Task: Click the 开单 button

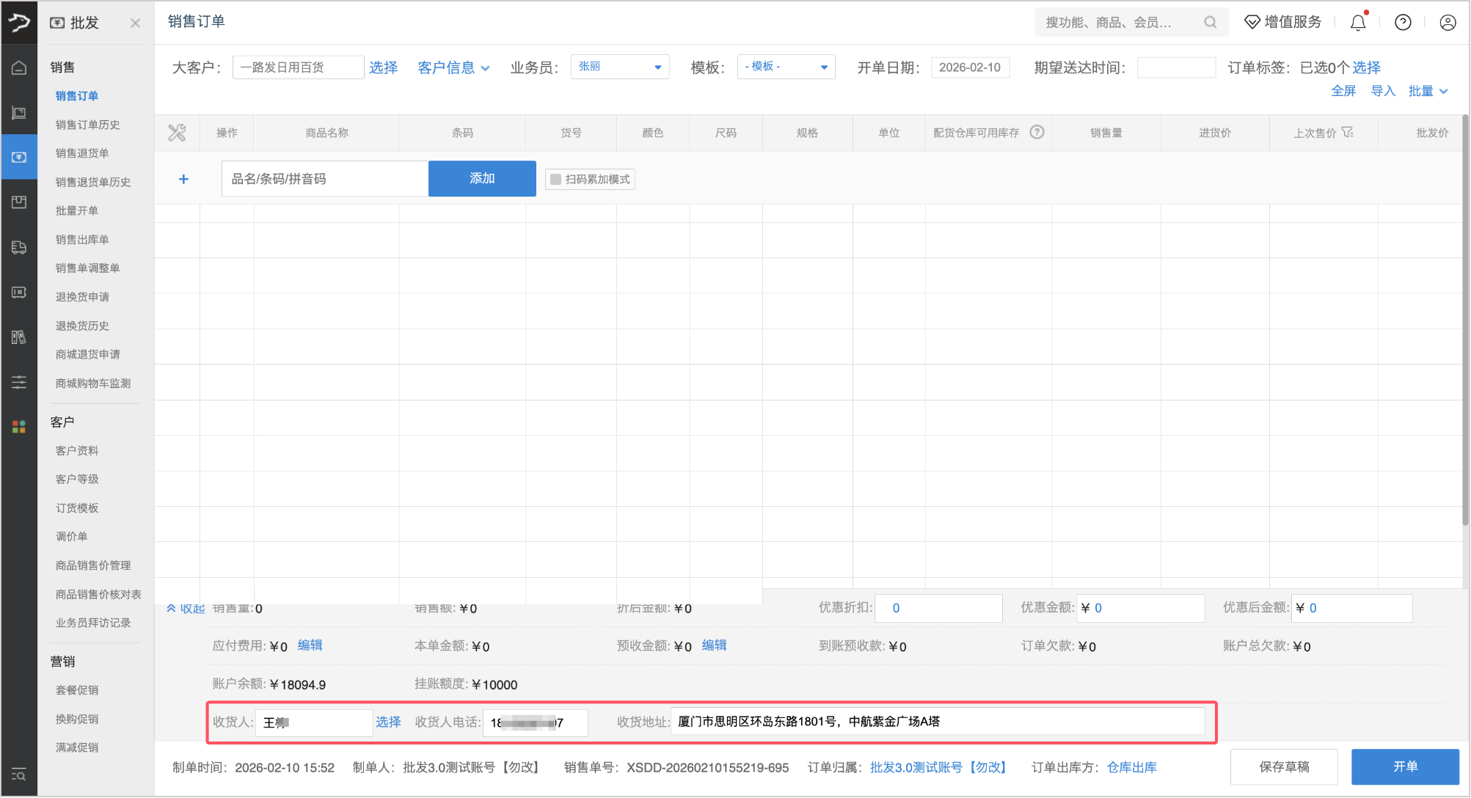Action: pos(1404,766)
